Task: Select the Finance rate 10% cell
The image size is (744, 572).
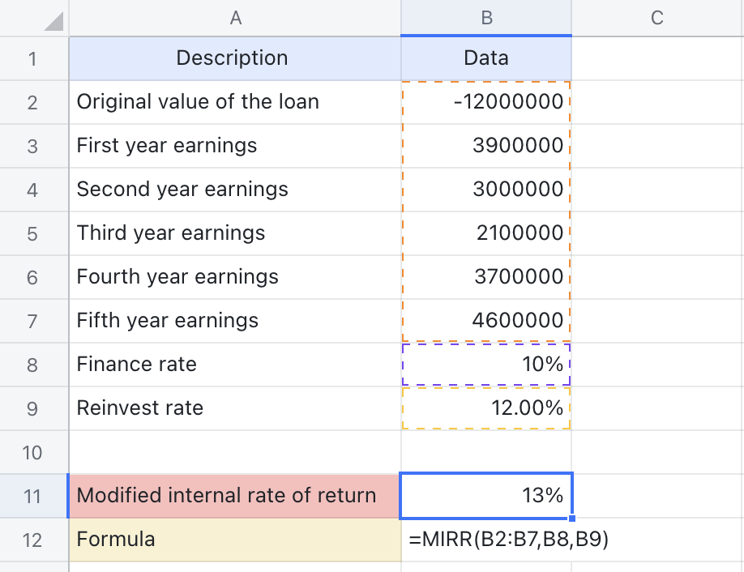Action: [485, 364]
